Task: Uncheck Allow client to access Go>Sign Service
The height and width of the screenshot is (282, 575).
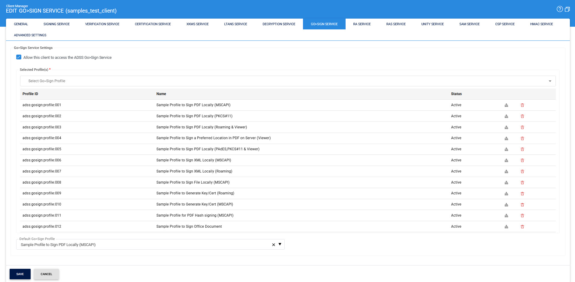Action: (19, 57)
